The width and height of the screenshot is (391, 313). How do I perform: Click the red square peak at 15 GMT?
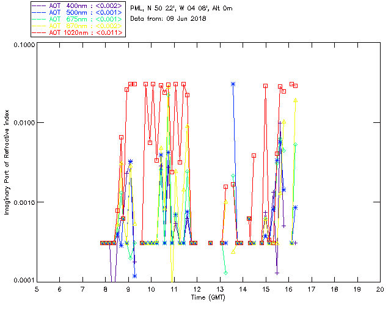[x=266, y=86]
